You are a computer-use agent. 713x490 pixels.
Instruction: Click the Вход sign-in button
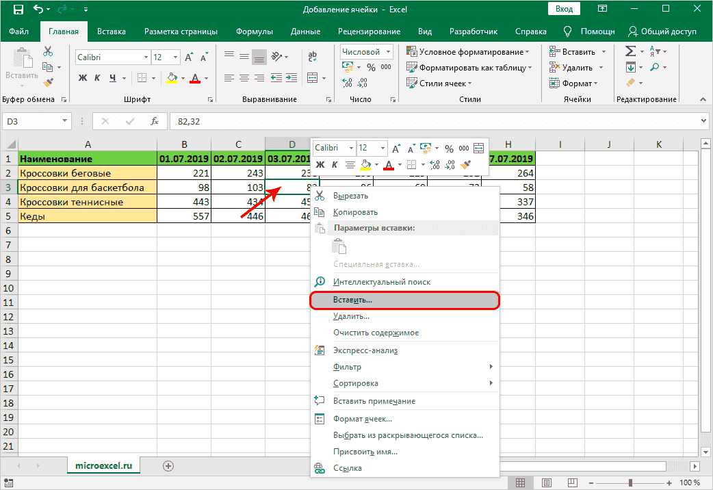tap(564, 10)
